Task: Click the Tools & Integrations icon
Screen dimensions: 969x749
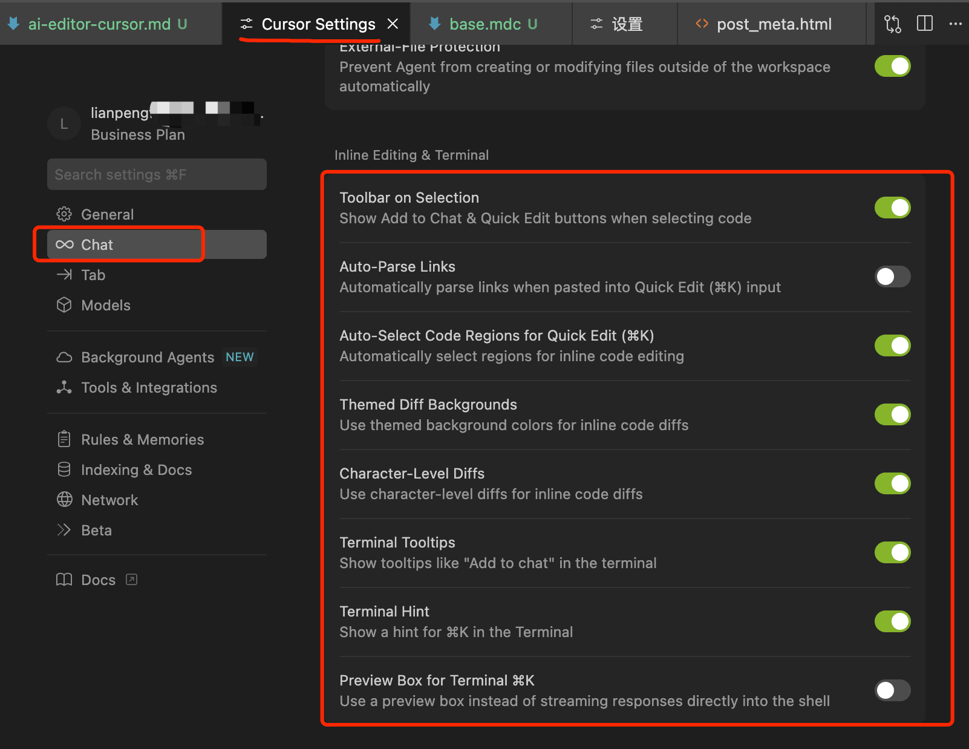Action: [64, 387]
